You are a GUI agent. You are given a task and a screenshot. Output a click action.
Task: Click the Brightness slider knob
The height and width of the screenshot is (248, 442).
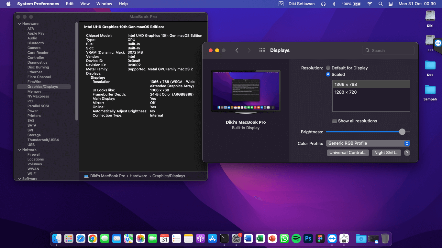click(x=402, y=132)
